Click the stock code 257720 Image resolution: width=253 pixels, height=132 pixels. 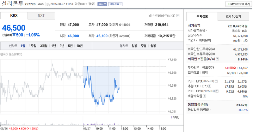tap(30, 4)
